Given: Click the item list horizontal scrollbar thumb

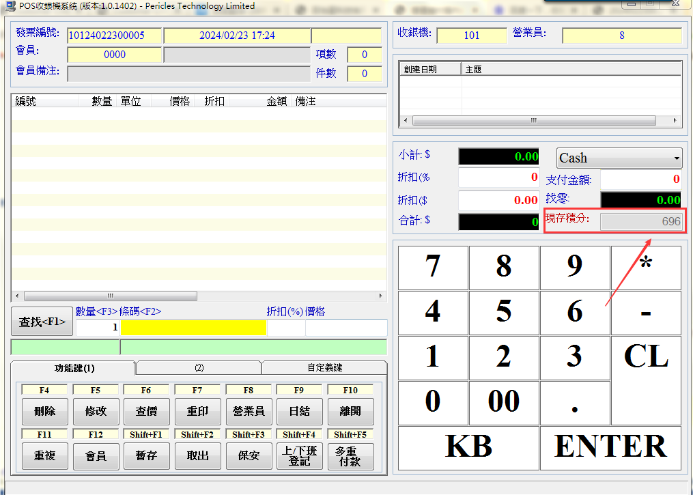Looking at the screenshot, I should (111, 296).
